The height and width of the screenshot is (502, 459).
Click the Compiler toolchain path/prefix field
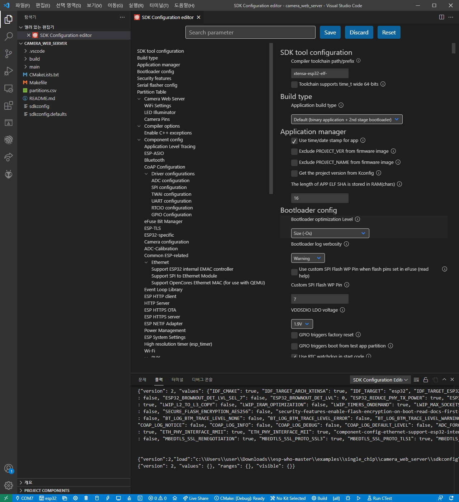(320, 73)
